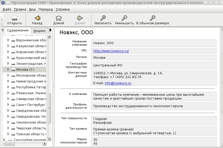The image size is (223, 148).
Task: Click the tree horizontal scrollbar thumb
Action: [10, 144]
